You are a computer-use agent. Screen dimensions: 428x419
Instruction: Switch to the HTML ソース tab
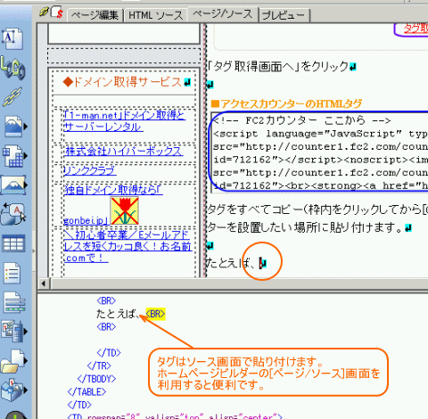pyautogui.click(x=155, y=15)
